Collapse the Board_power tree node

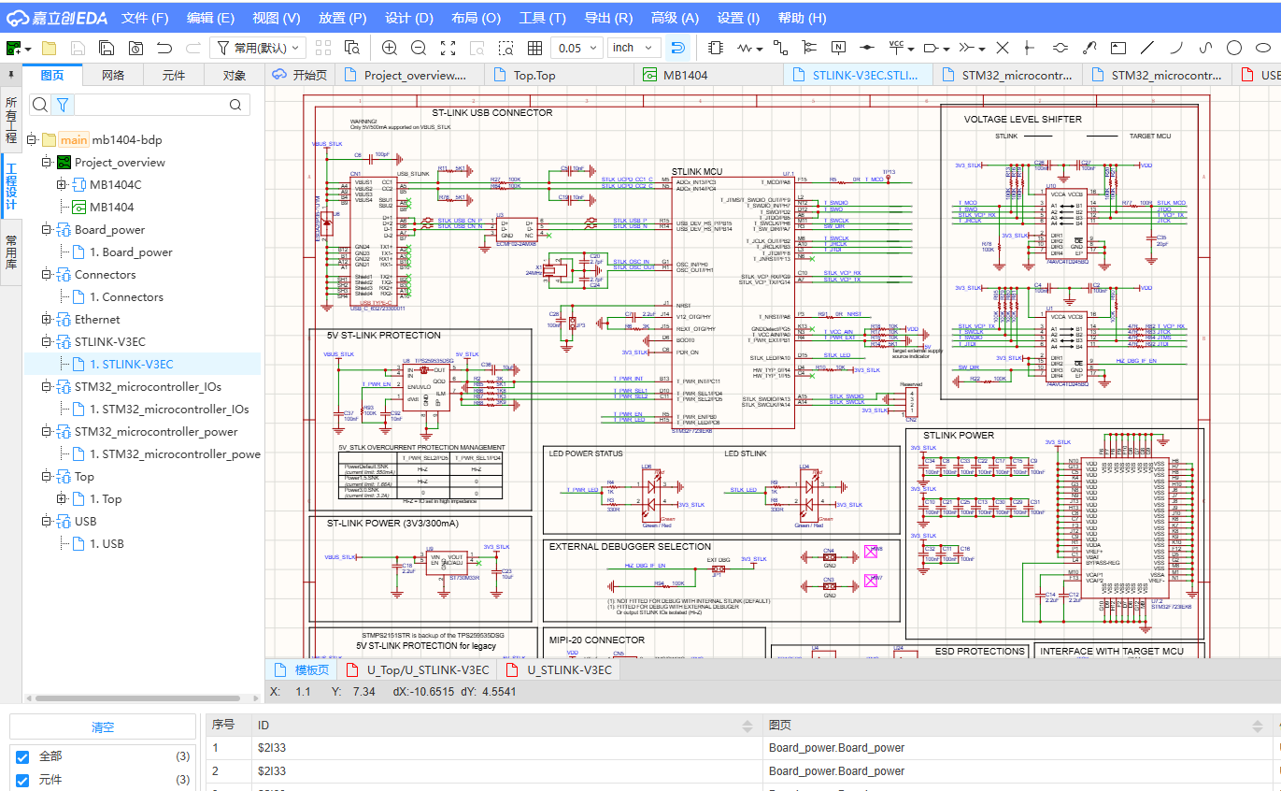click(45, 230)
